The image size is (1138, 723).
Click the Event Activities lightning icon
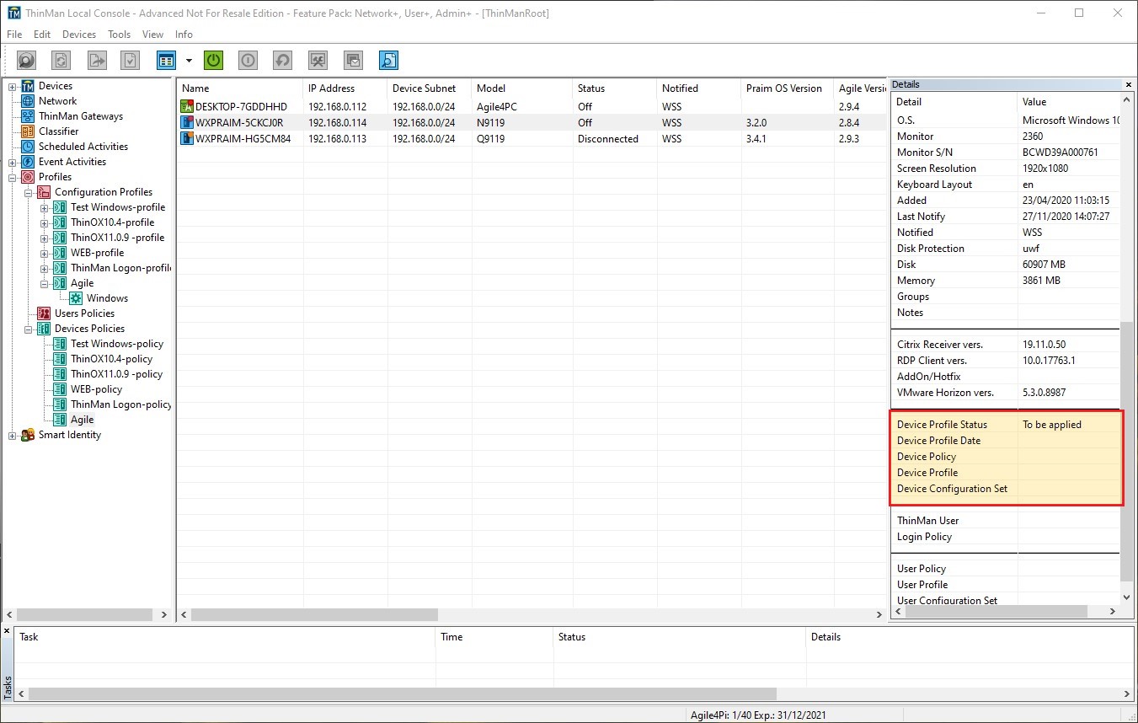click(28, 162)
